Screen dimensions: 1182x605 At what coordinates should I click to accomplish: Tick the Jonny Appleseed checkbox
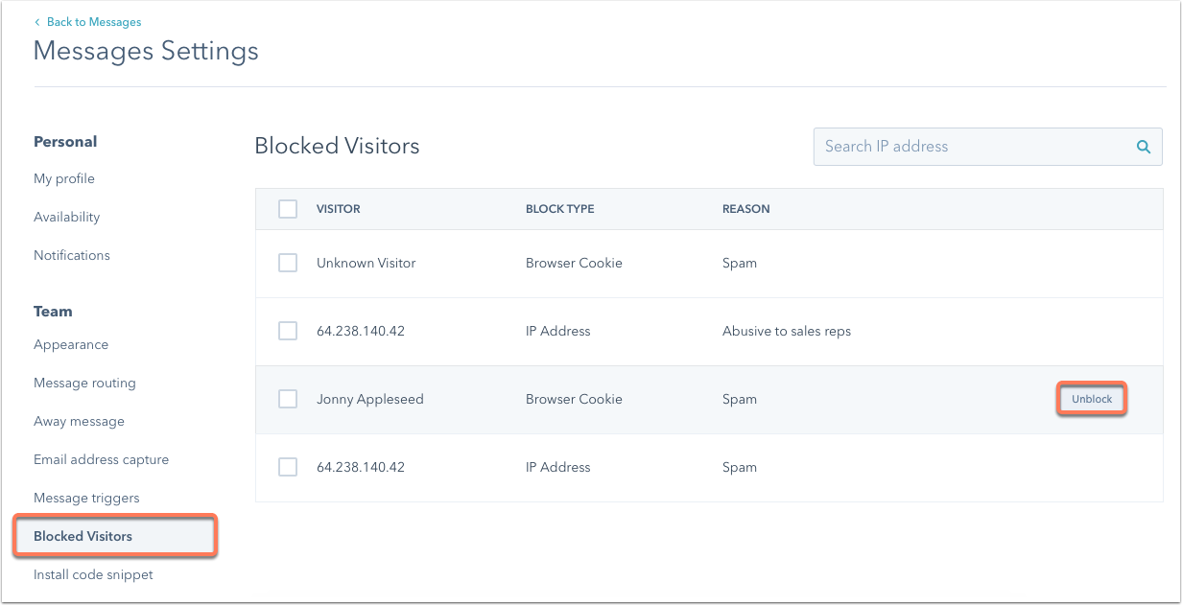tap(288, 399)
